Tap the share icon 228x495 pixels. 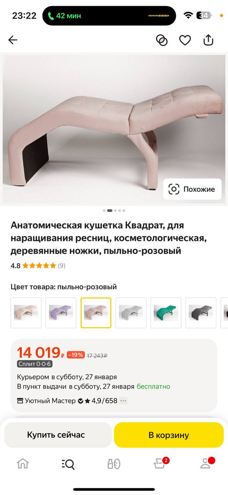click(208, 39)
